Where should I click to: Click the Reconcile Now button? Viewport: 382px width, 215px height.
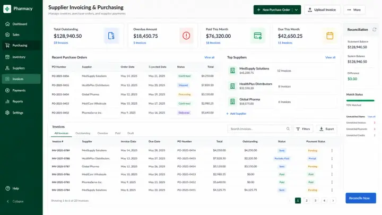click(361, 198)
